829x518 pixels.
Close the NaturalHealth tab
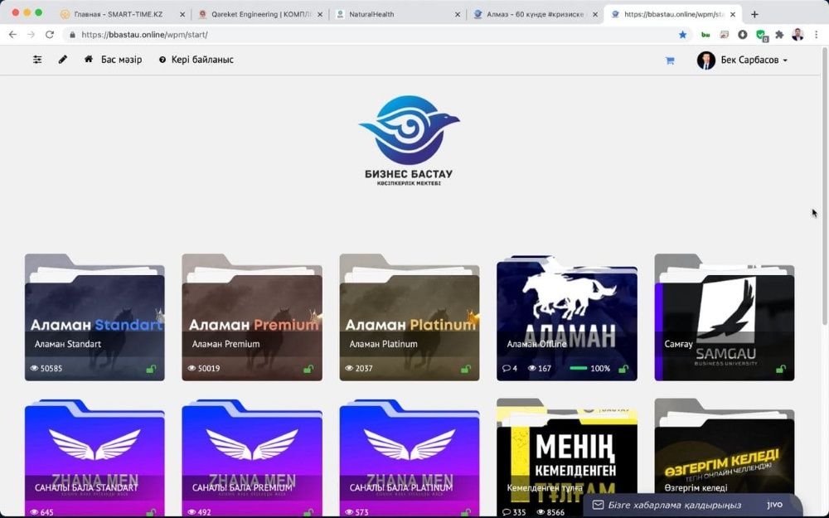click(x=458, y=15)
